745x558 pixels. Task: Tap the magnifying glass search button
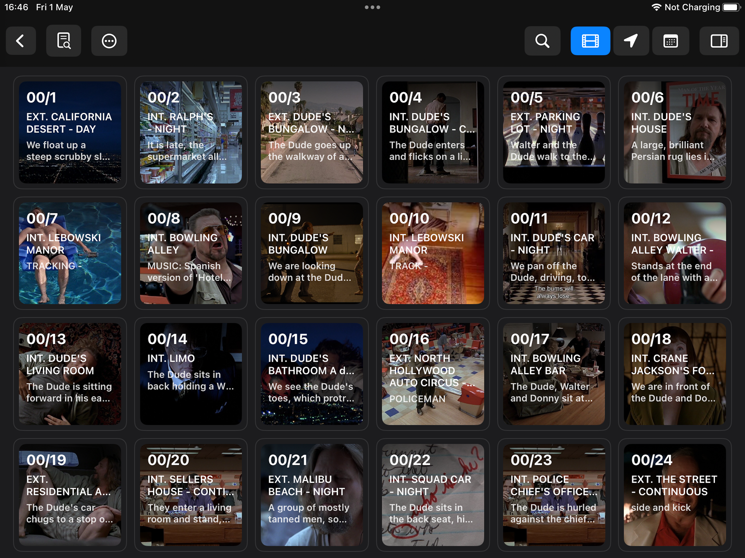pyautogui.click(x=542, y=41)
